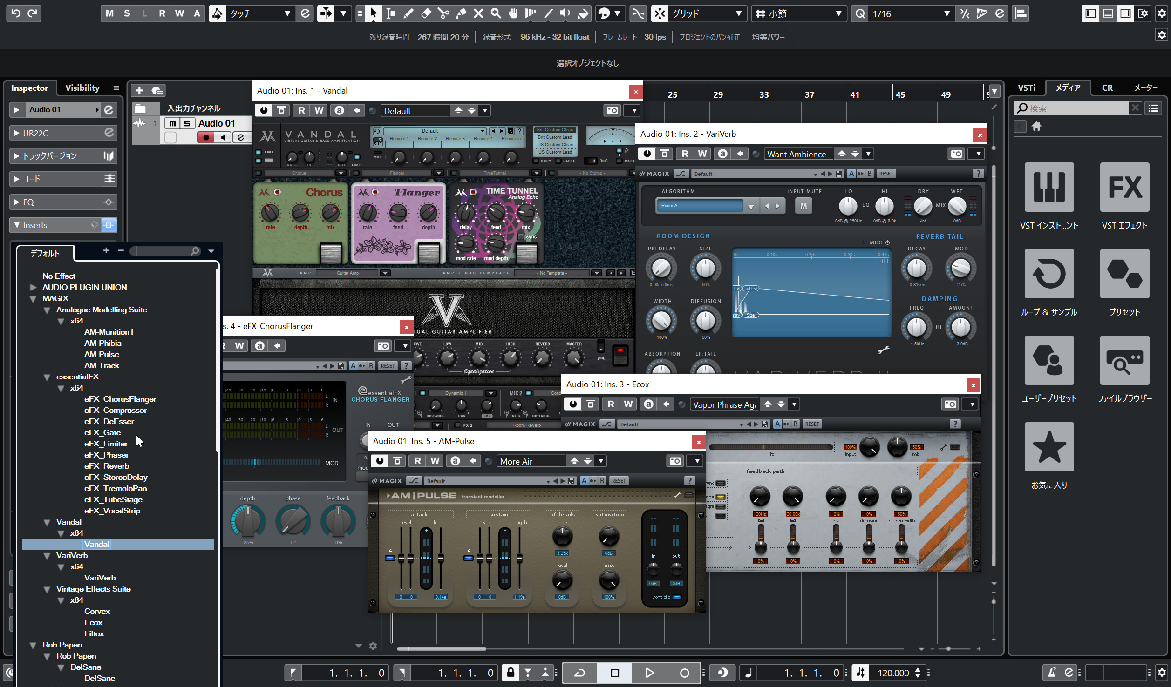This screenshot has height=687, width=1171.
Task: Enable record on Audio 01 track
Action: click(x=205, y=137)
